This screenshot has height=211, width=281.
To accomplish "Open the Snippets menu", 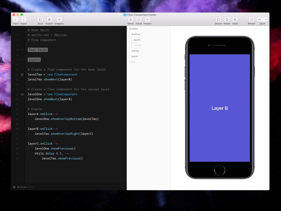I will [x=59, y=20].
